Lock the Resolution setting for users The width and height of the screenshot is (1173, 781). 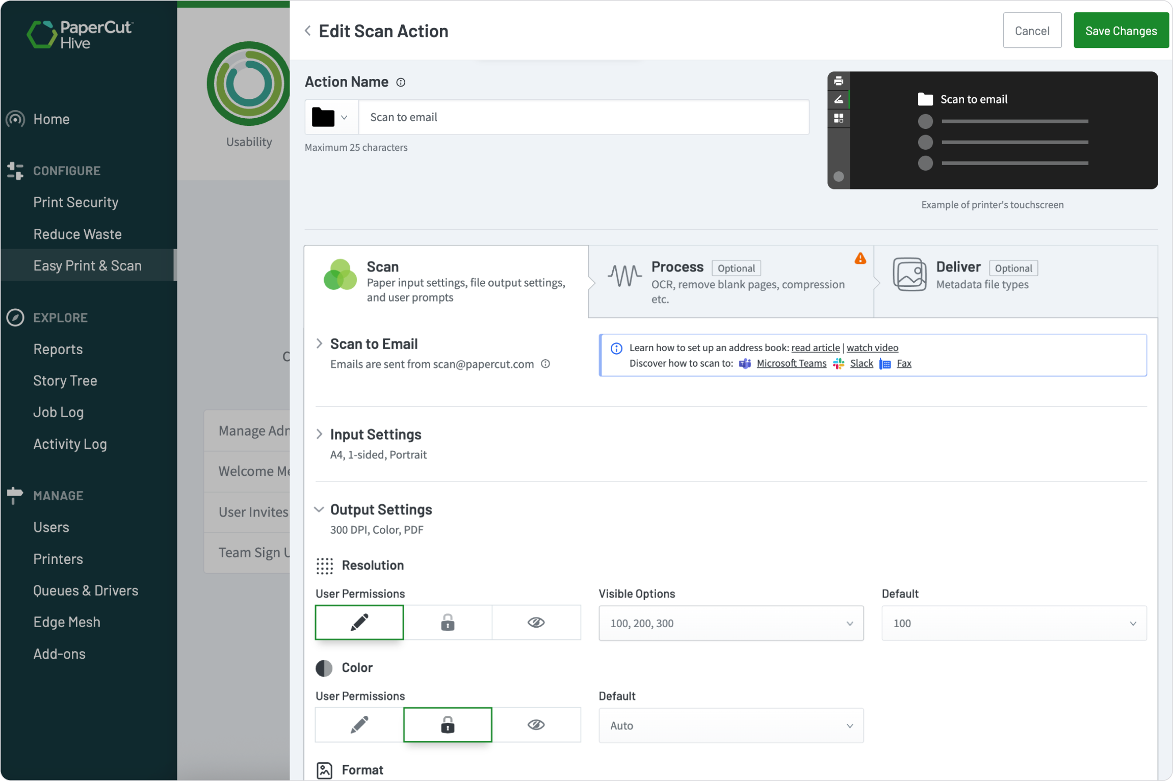[447, 622]
